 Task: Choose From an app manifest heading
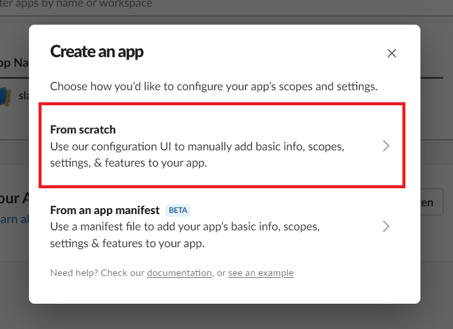coord(105,211)
